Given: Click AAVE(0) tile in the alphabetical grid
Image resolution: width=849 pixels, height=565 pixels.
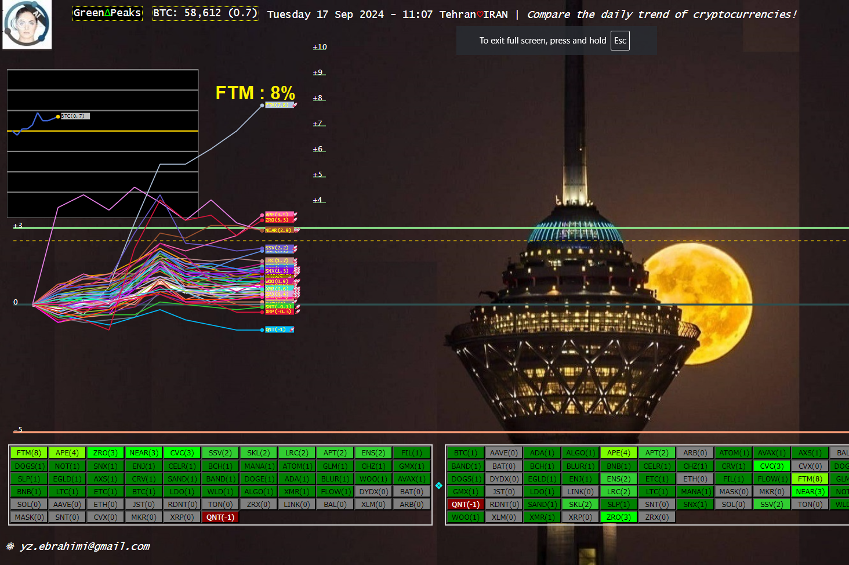Looking at the screenshot, I should (503, 453).
